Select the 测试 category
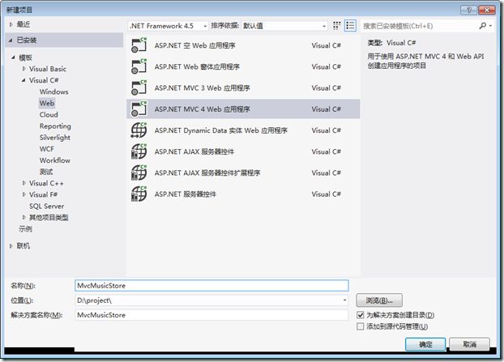The image size is (504, 362). click(x=46, y=172)
